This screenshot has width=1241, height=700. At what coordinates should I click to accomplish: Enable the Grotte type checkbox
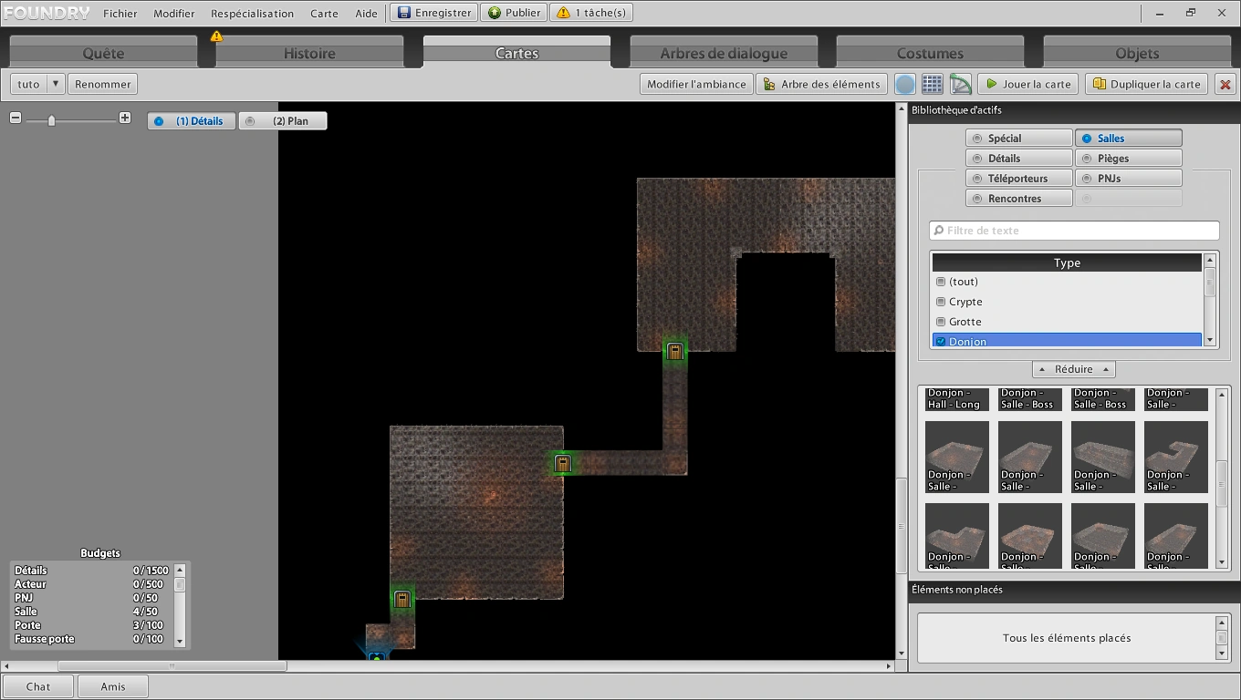point(941,322)
